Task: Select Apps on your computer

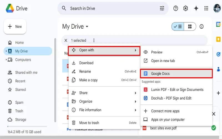Action: pos(176,120)
